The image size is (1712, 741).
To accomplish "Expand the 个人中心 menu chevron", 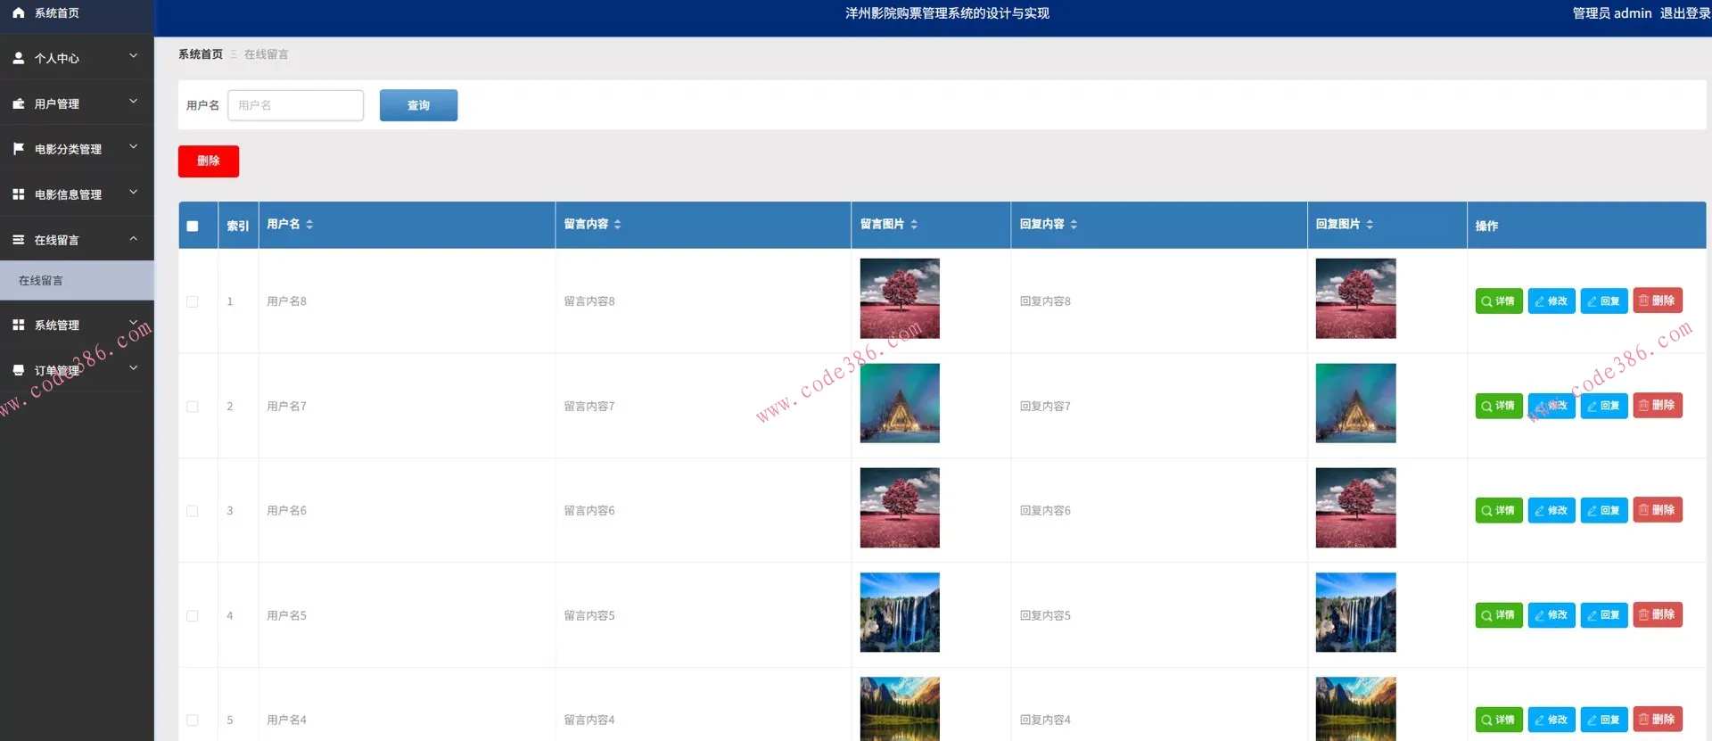I will pyautogui.click(x=134, y=56).
